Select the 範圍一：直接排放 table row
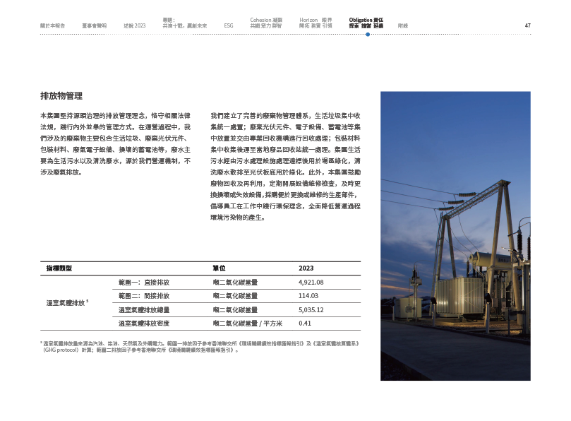Viewport: 571px width, 421px height. coord(144,282)
